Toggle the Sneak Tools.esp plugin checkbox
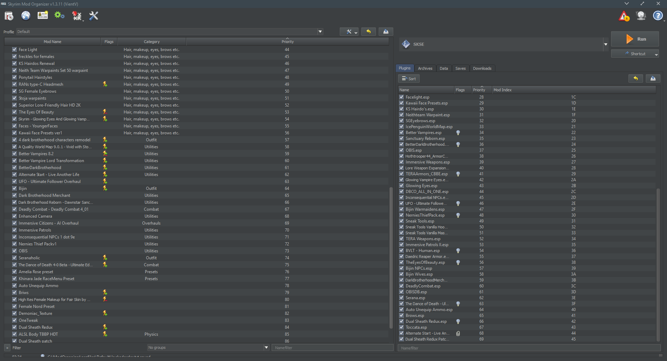Viewport: 667px width, 361px height. pyautogui.click(x=402, y=221)
